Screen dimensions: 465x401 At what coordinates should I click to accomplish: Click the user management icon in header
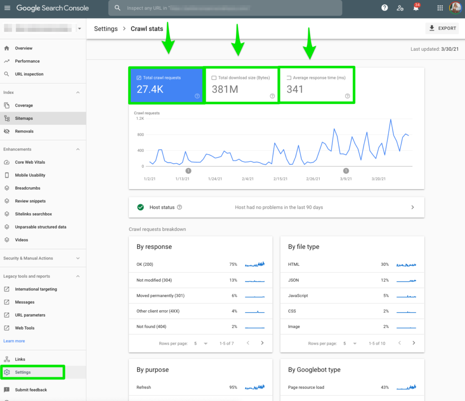pyautogui.click(x=400, y=8)
